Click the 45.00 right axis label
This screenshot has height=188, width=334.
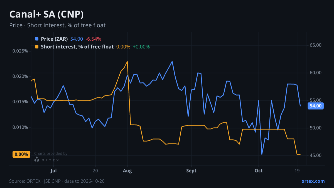[x=316, y=155]
